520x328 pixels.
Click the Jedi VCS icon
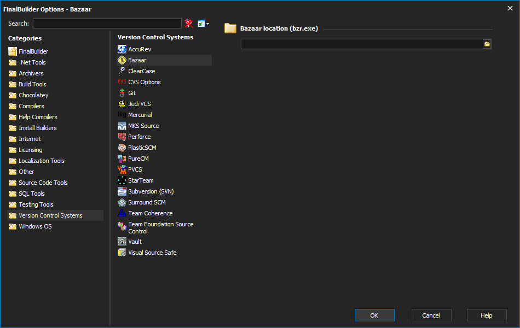(122, 104)
